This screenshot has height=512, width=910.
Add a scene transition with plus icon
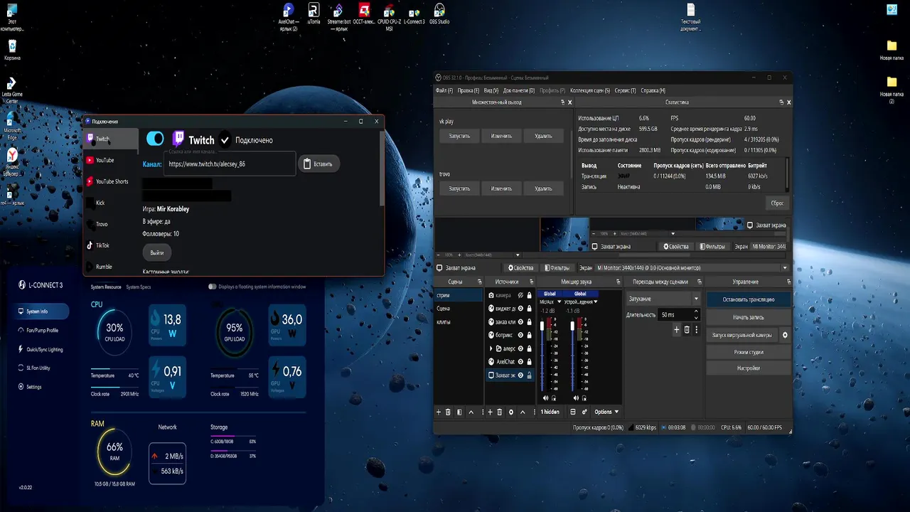[677, 329]
